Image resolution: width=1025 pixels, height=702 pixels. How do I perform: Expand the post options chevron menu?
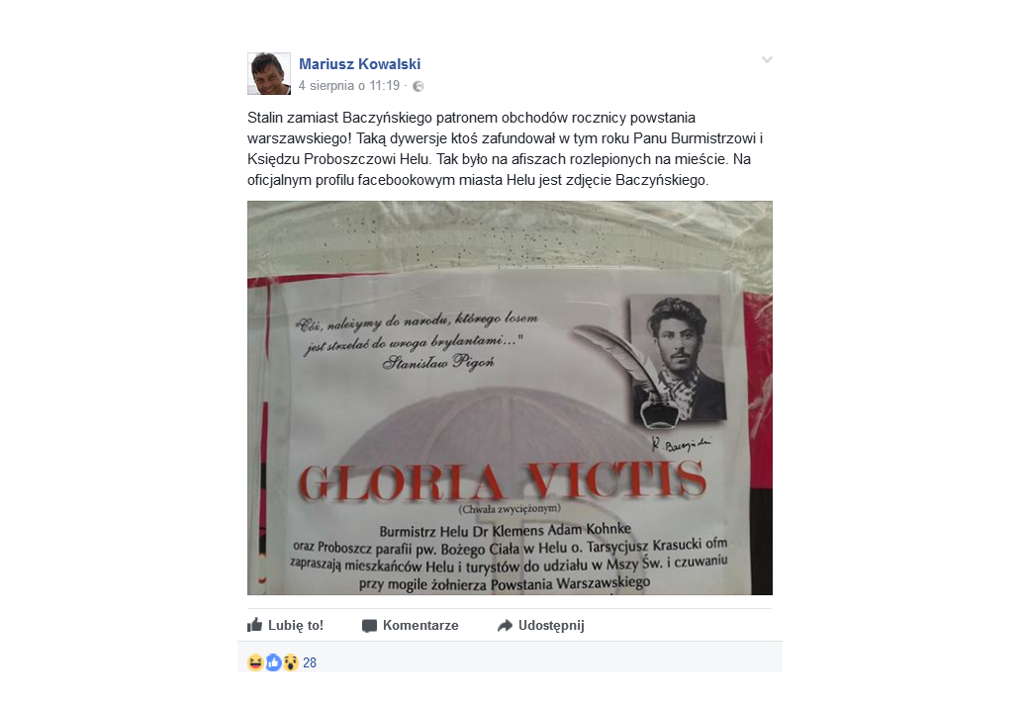(x=767, y=59)
